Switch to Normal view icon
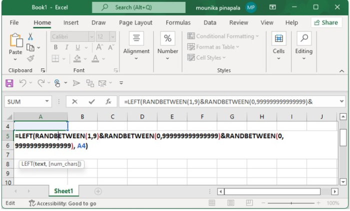 click(x=212, y=203)
